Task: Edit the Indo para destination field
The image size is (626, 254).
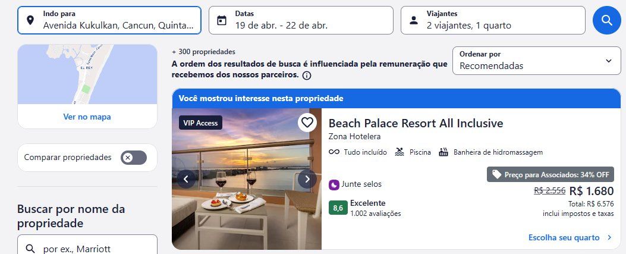Action: (109, 20)
